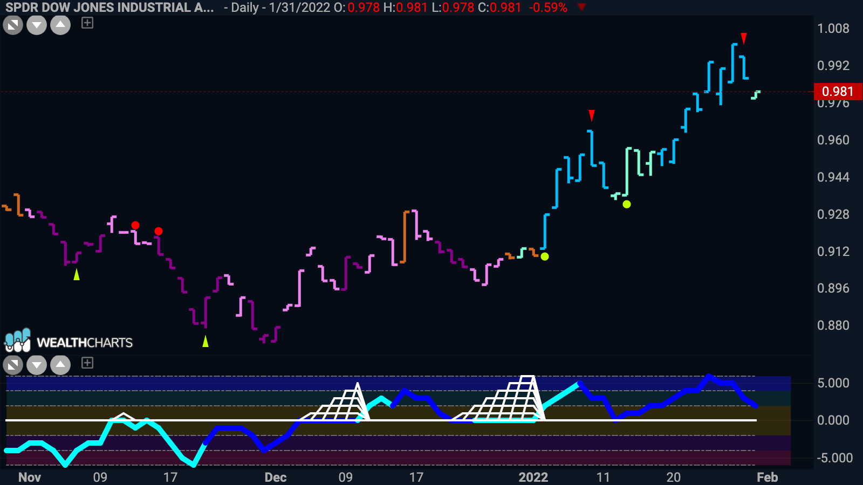Click the 0.896 price axis label
Image resolution: width=863 pixels, height=485 pixels.
(833, 288)
